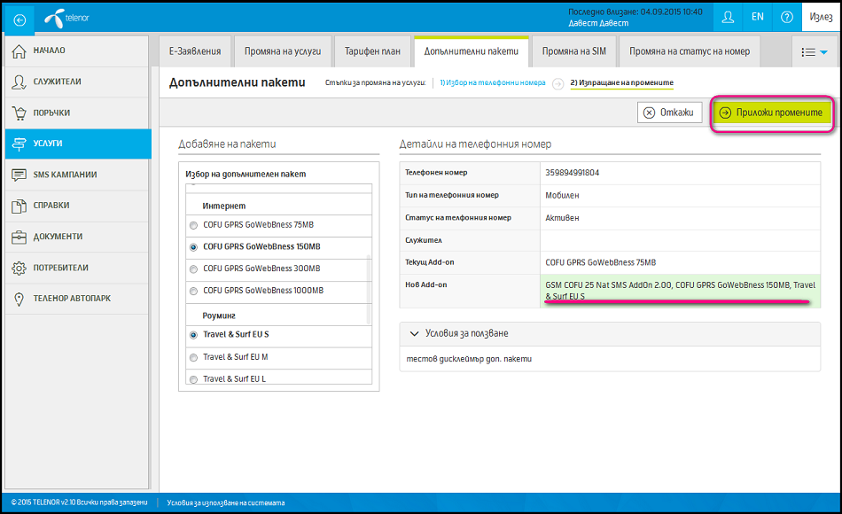Open Условия за използване на системата link
The width and height of the screenshot is (842, 514).
click(x=226, y=503)
